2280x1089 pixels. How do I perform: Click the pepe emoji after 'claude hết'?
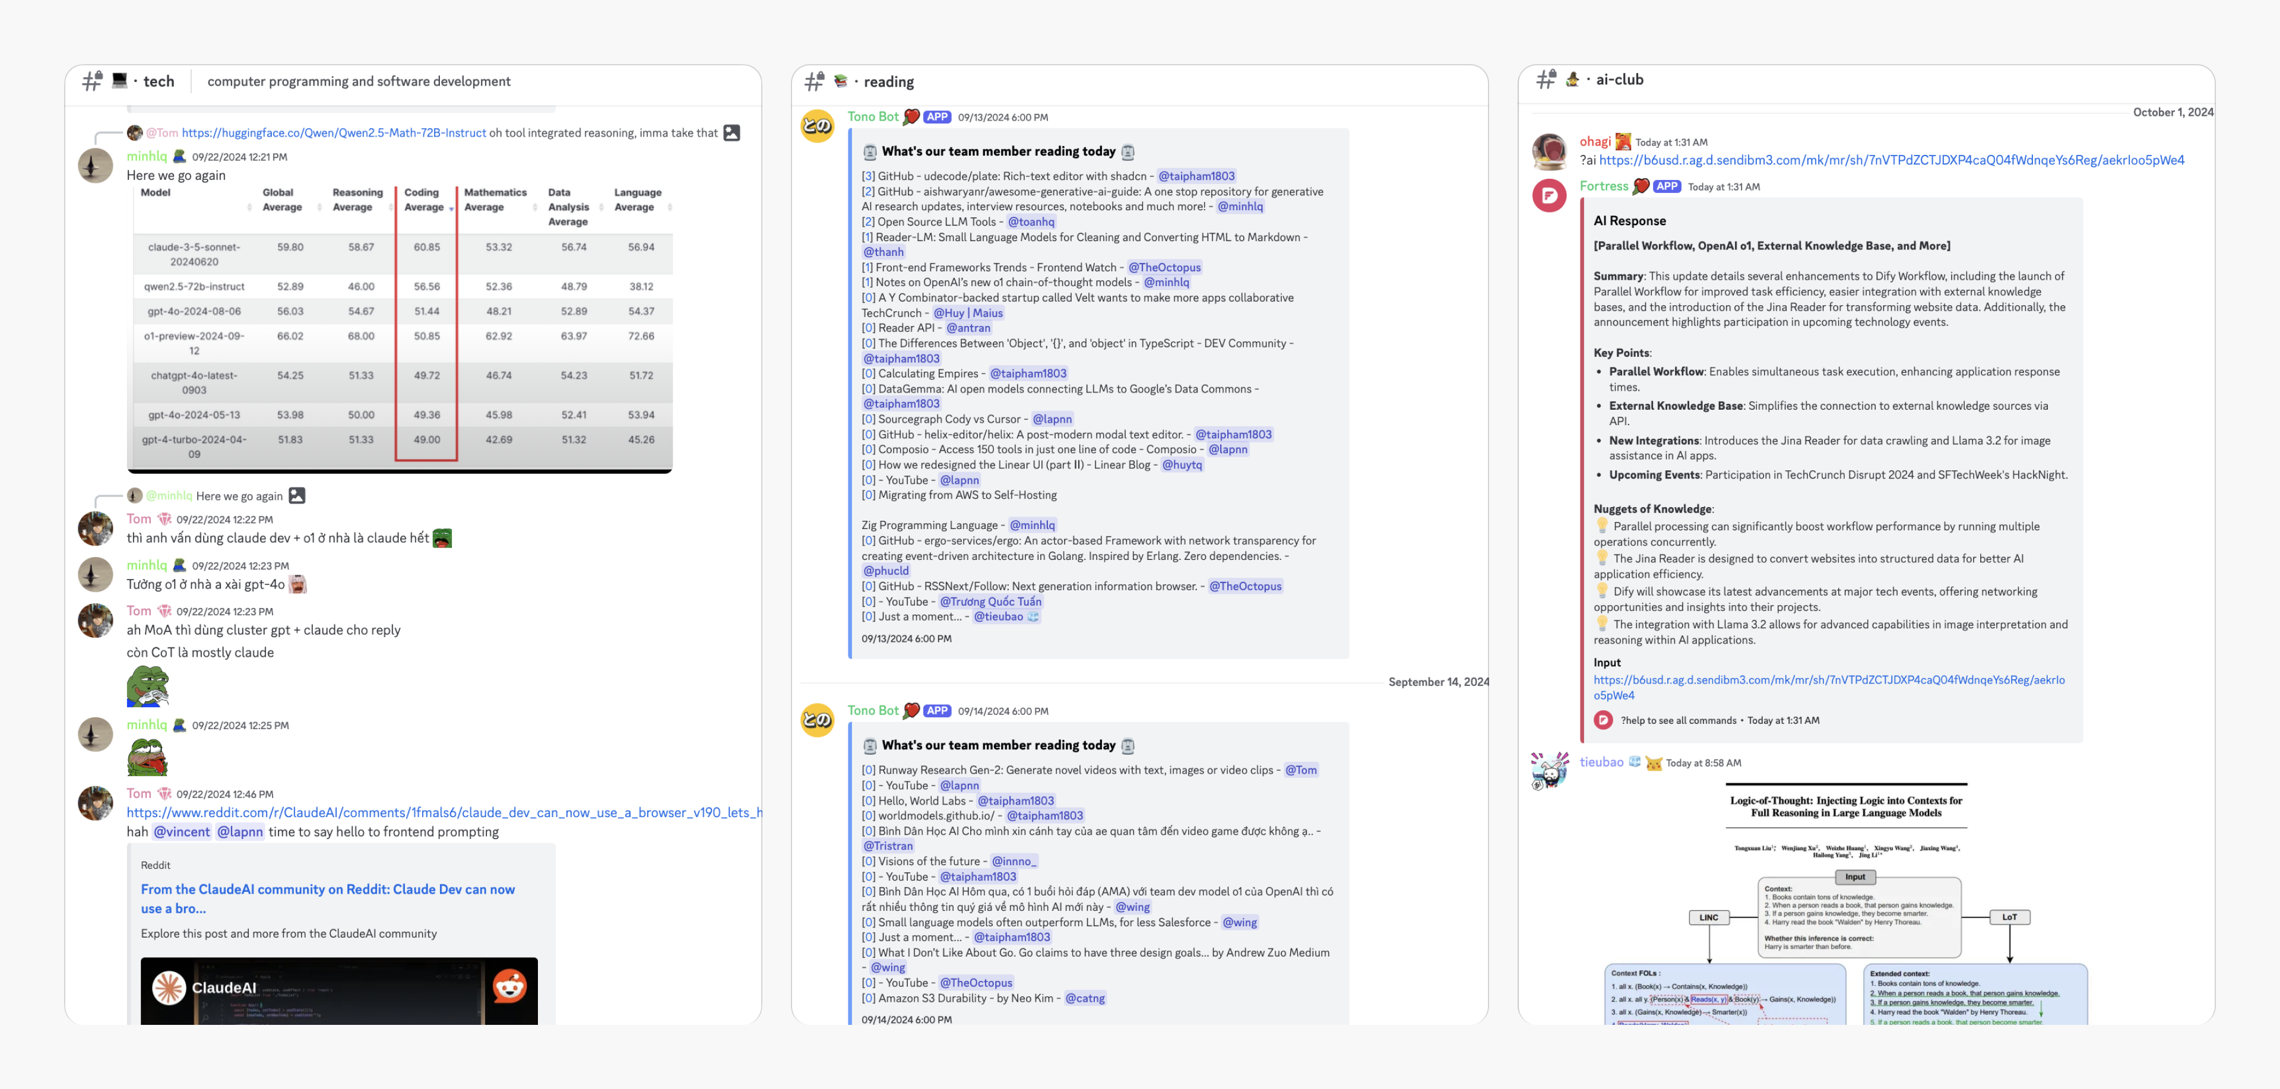[x=442, y=539]
